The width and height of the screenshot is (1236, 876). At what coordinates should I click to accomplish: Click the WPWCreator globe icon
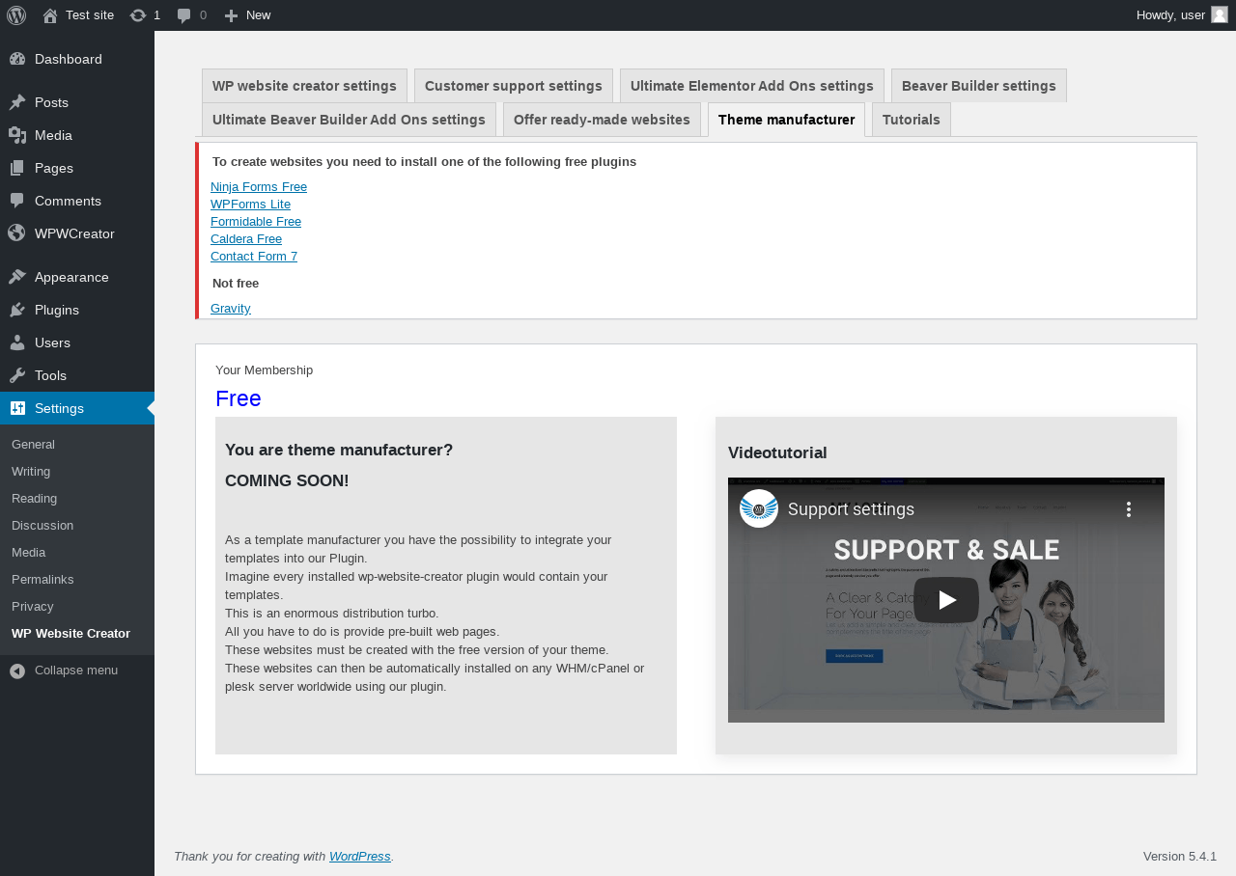tap(17, 233)
